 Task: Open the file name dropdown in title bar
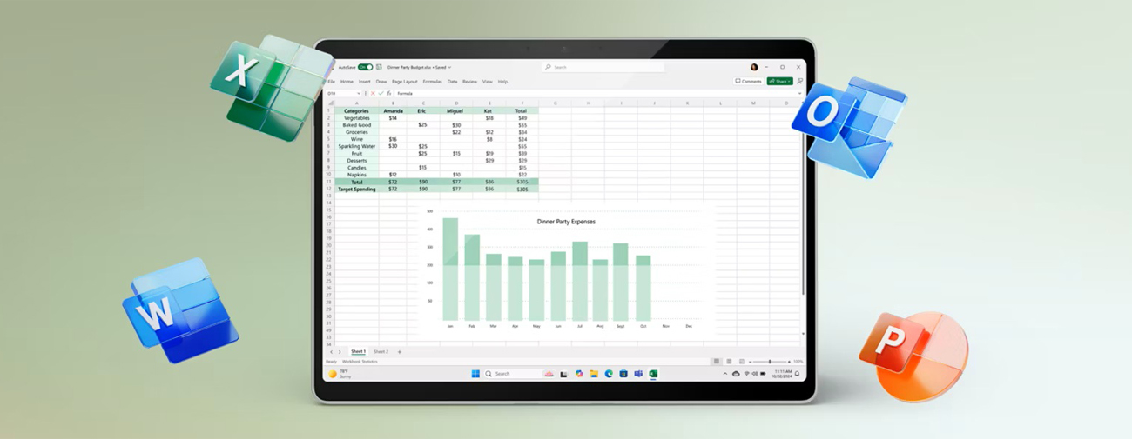pos(449,67)
